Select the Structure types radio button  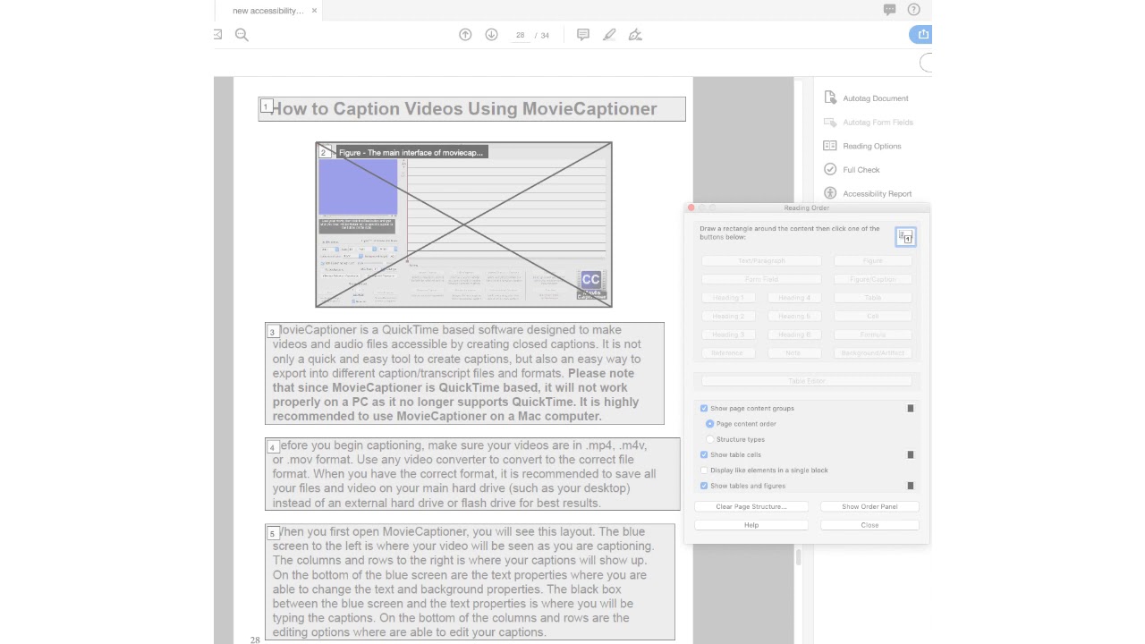point(710,439)
